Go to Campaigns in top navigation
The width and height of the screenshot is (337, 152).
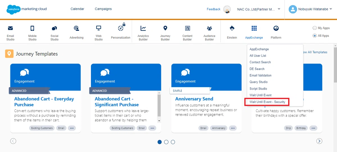(x=103, y=9)
